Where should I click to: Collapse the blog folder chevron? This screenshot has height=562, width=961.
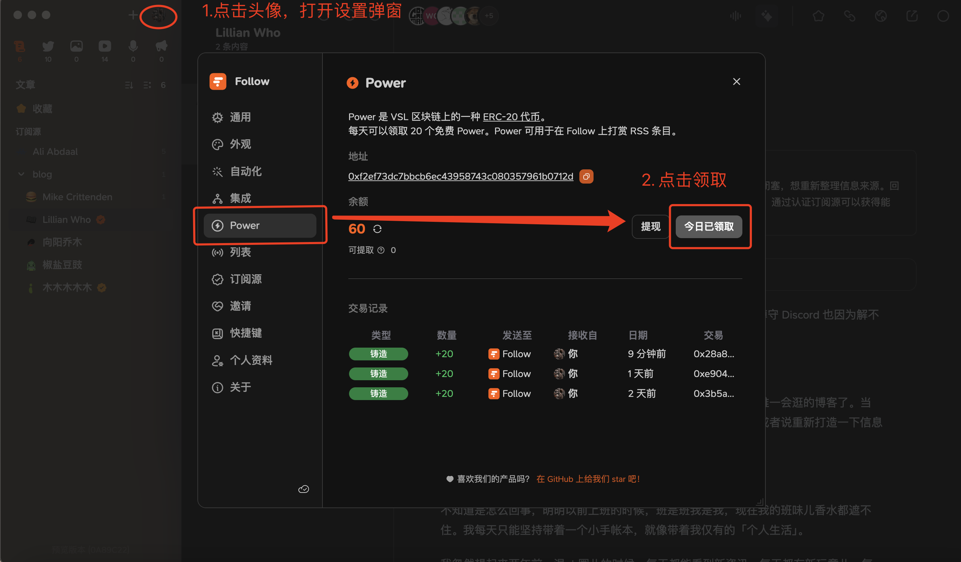pyautogui.click(x=21, y=174)
